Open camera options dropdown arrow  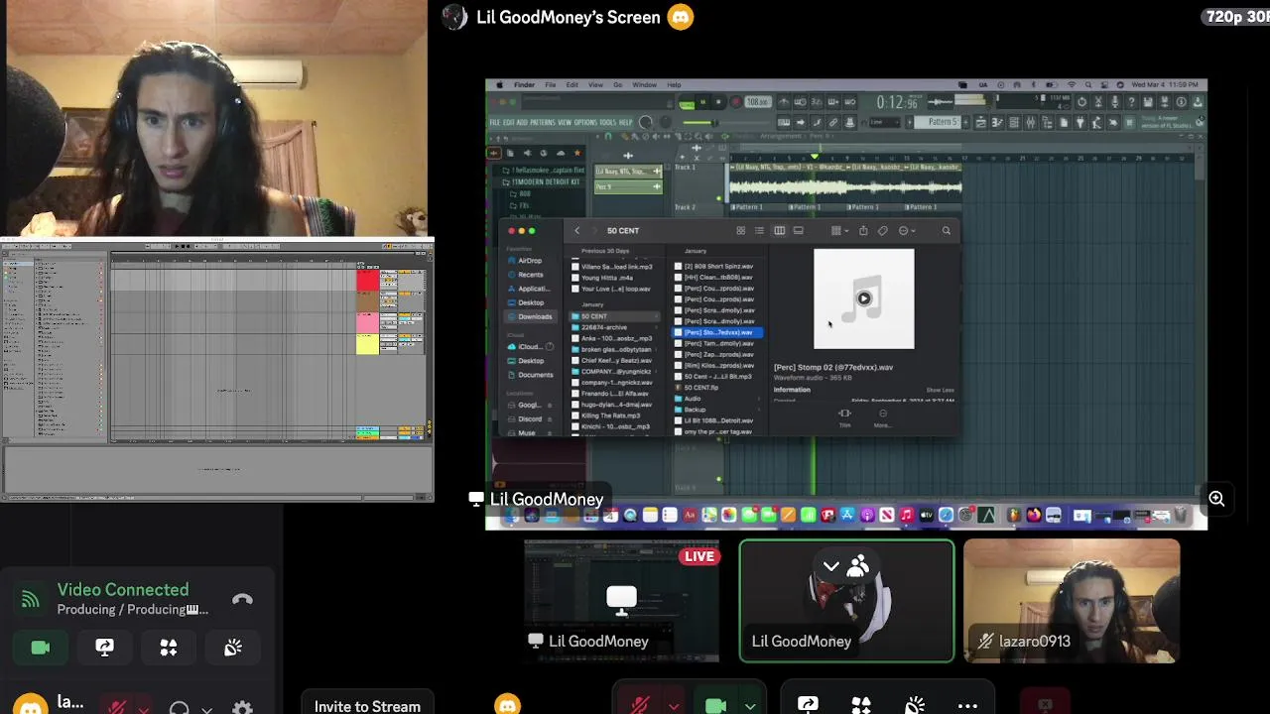tap(750, 706)
